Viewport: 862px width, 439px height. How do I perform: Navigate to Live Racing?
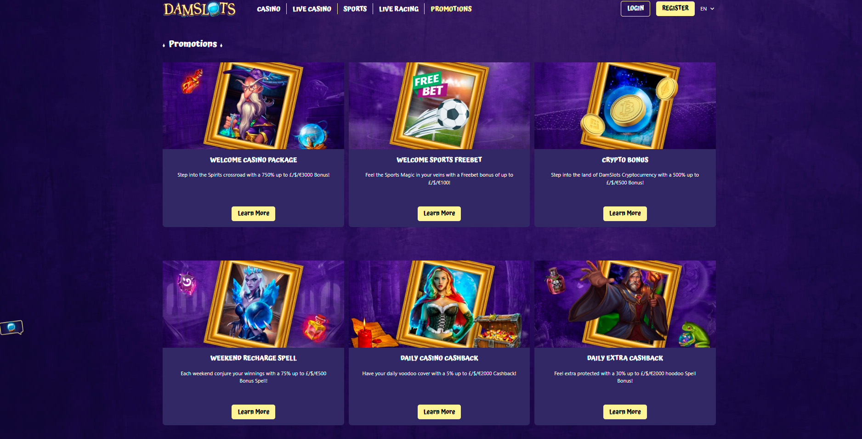(398, 9)
